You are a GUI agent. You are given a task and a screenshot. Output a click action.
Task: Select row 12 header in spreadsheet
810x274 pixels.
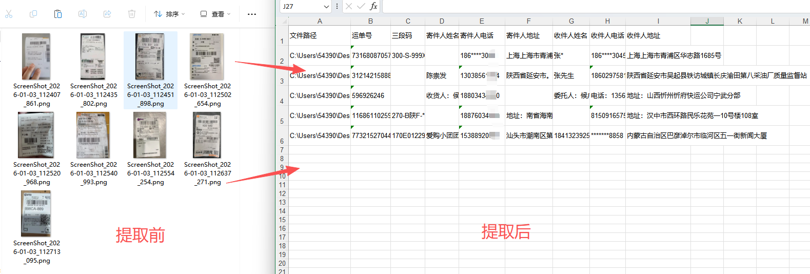point(282,193)
